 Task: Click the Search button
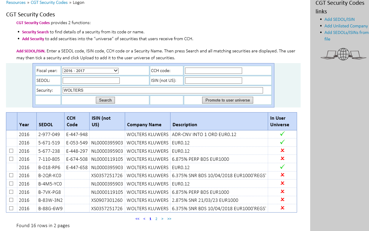click(105, 100)
